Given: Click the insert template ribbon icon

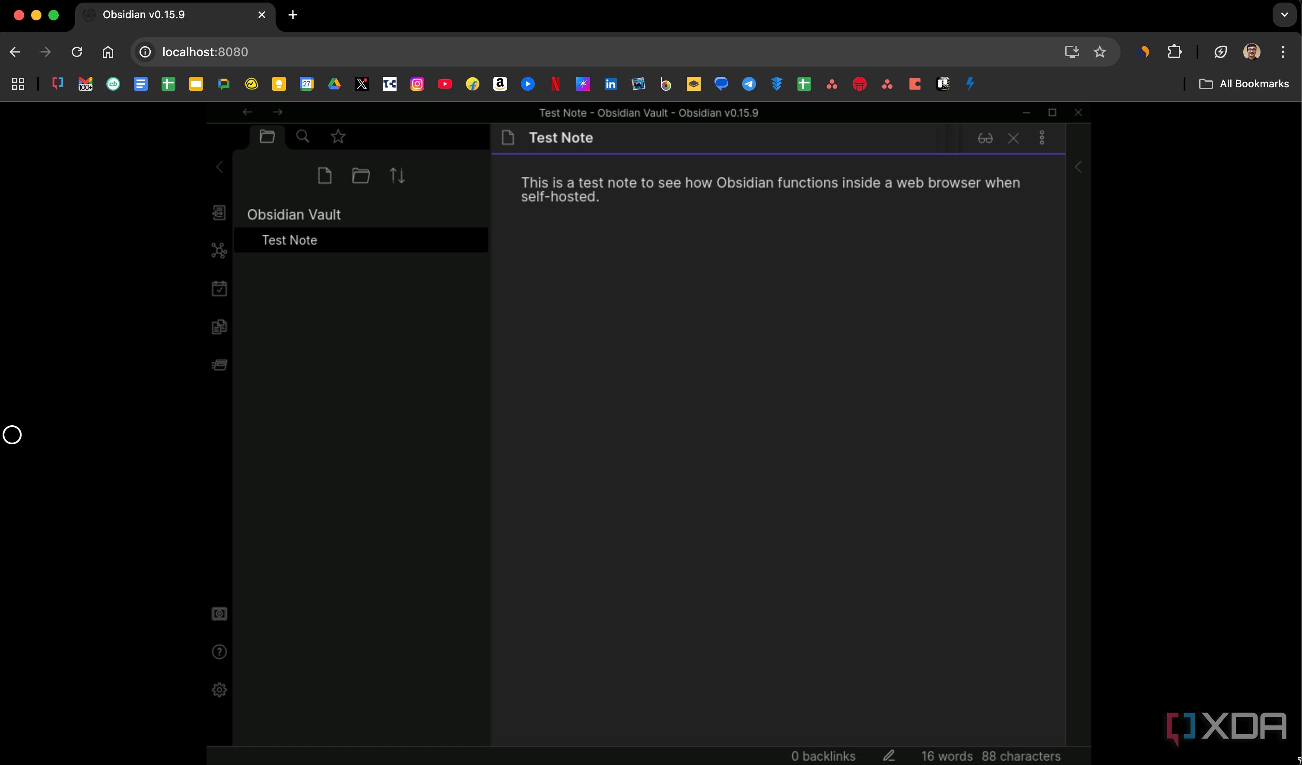Looking at the screenshot, I should point(219,327).
